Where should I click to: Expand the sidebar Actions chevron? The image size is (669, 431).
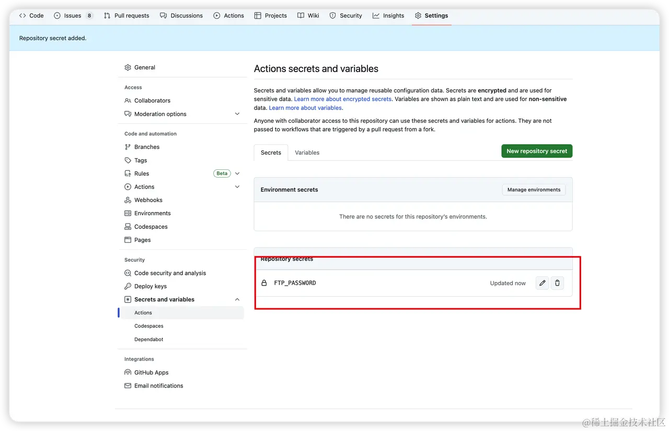pyautogui.click(x=237, y=187)
